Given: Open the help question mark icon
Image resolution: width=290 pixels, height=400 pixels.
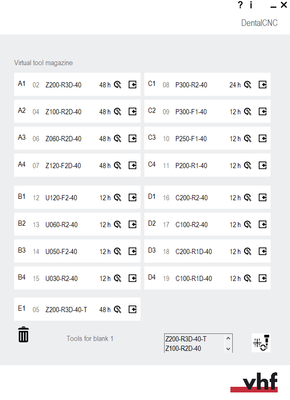Looking at the screenshot, I should click(240, 5).
